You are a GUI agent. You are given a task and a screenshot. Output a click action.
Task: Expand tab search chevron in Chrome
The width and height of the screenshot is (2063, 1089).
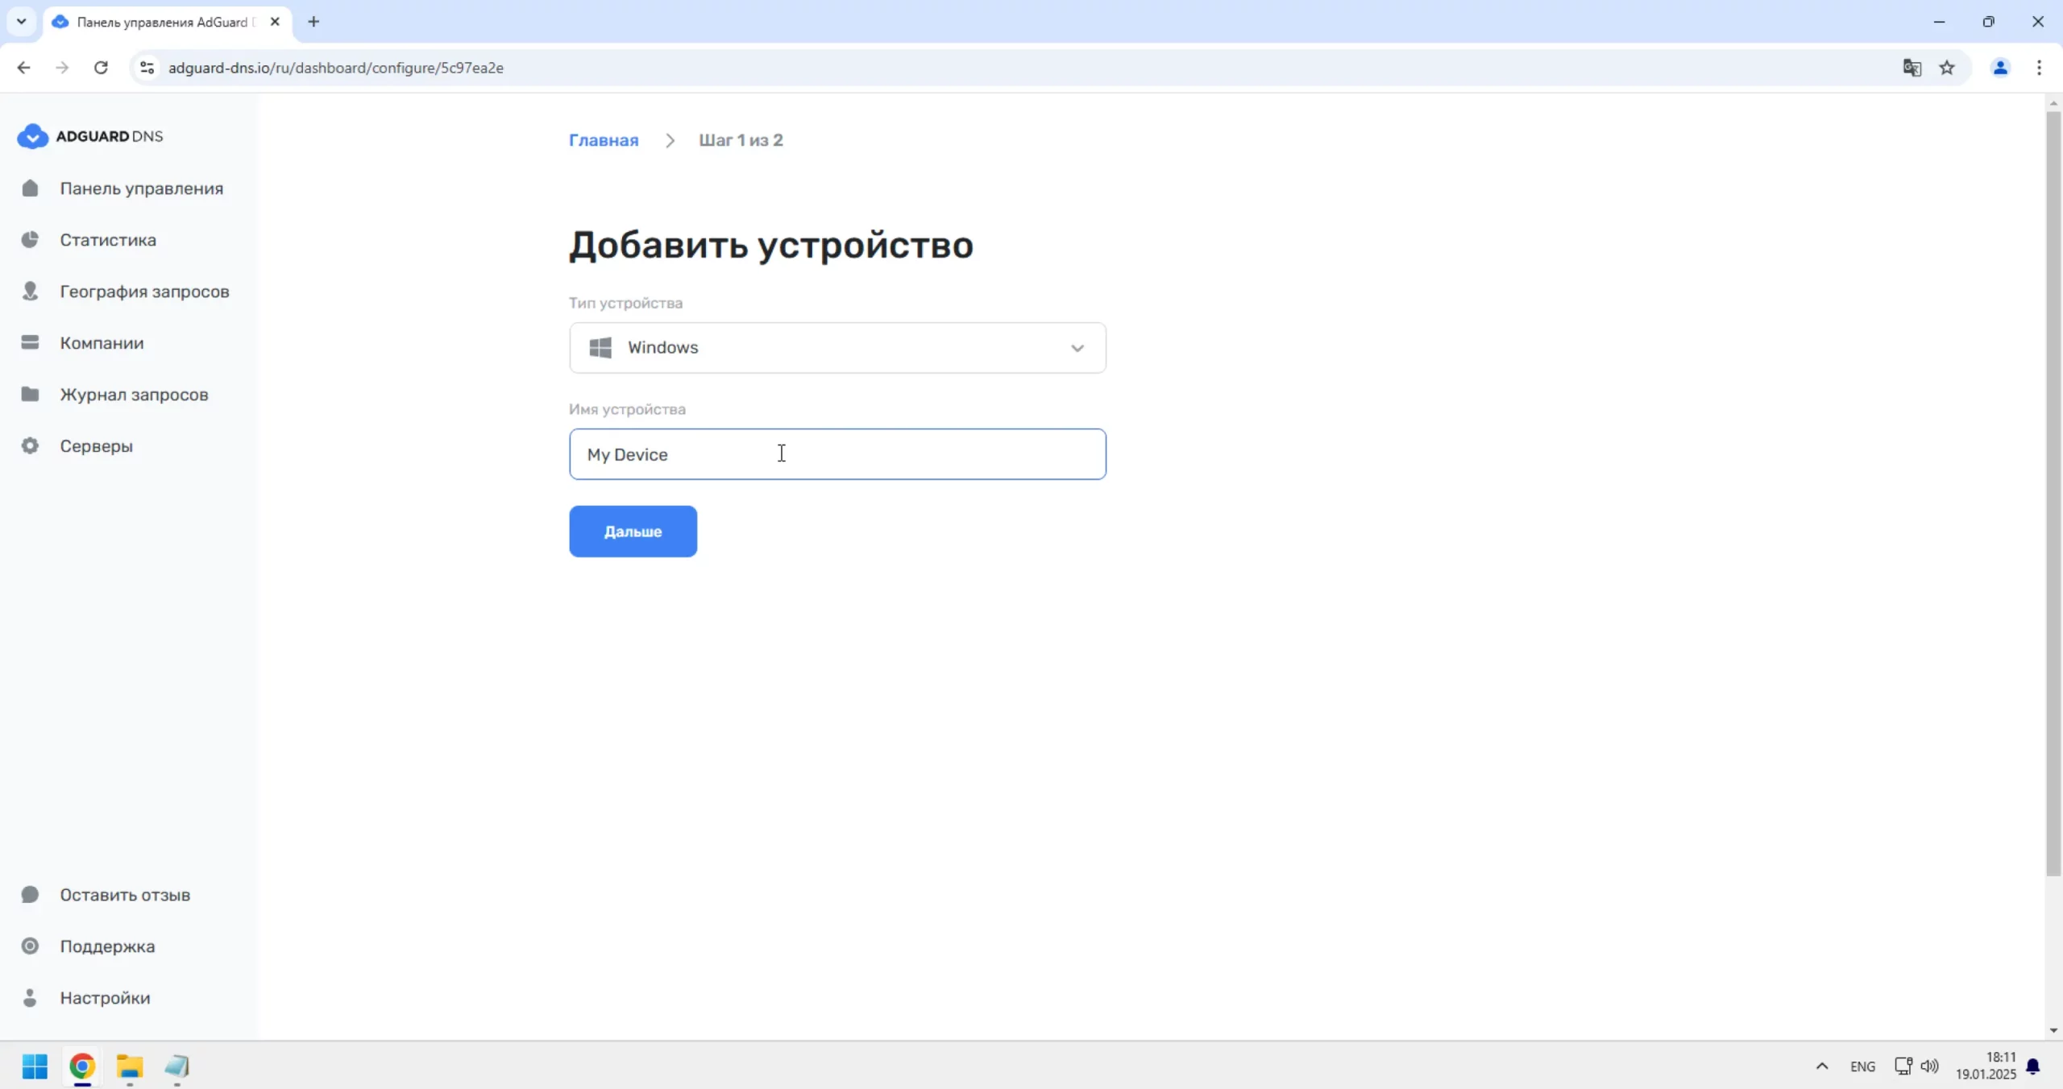22,22
